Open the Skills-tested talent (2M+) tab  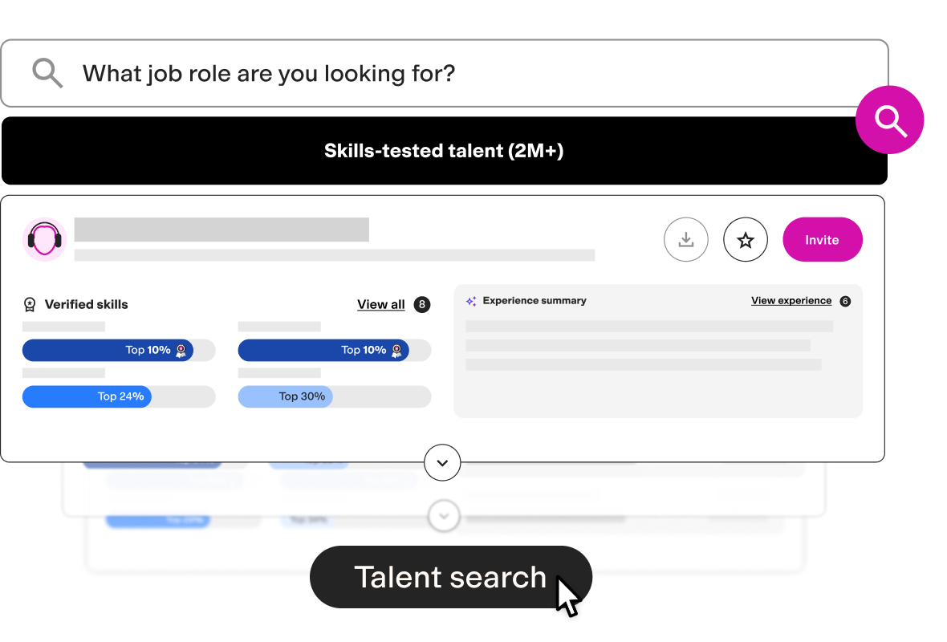(445, 150)
